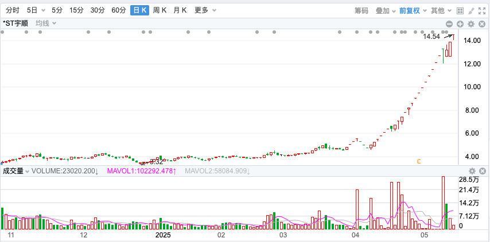Expand the arrow next to 5日
The width and height of the screenshot is (490, 242).
43,11
